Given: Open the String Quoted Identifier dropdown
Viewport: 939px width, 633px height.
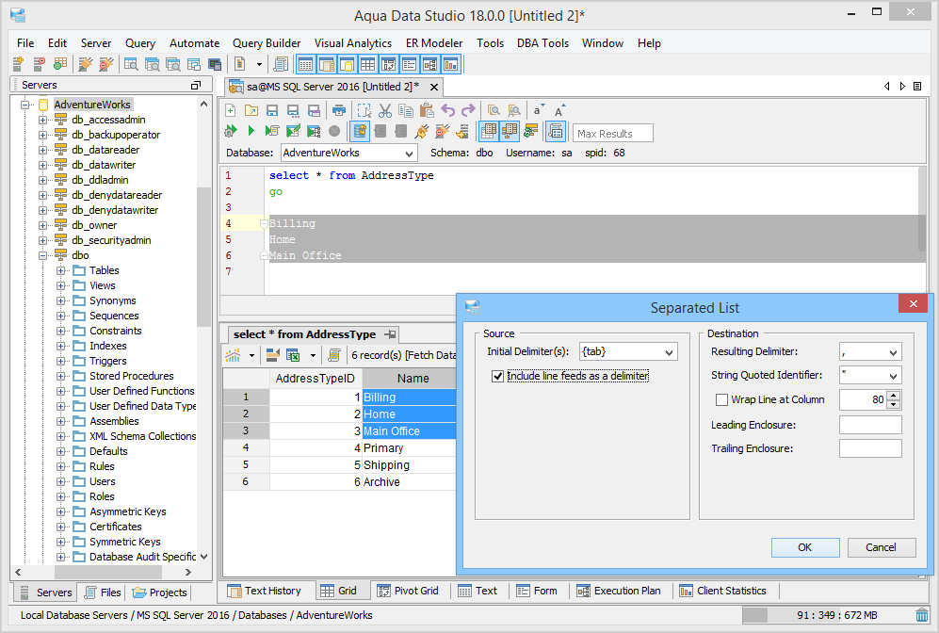Looking at the screenshot, I should 893,376.
